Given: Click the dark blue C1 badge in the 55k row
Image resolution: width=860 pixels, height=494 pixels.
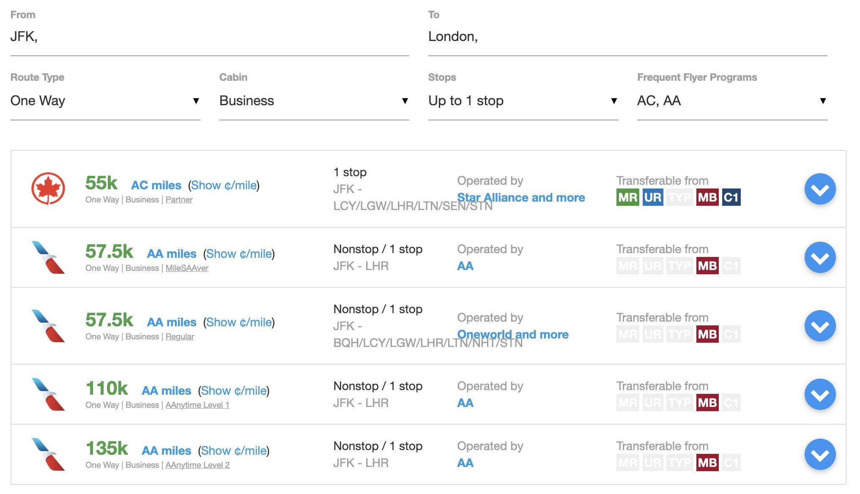Looking at the screenshot, I should click(731, 197).
